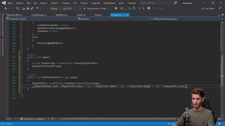Open the Проект menu
This screenshot has width=225, height=126.
pos(44,3)
